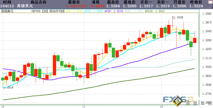The image size is (213, 108).
Task: Click the 最低价 column header
Action: pos(130,2)
